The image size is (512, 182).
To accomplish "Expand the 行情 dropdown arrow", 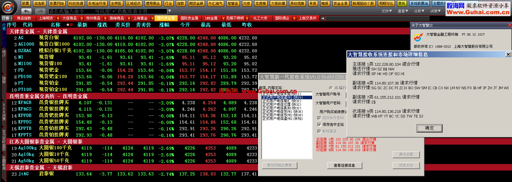I will click(x=11, y=18).
